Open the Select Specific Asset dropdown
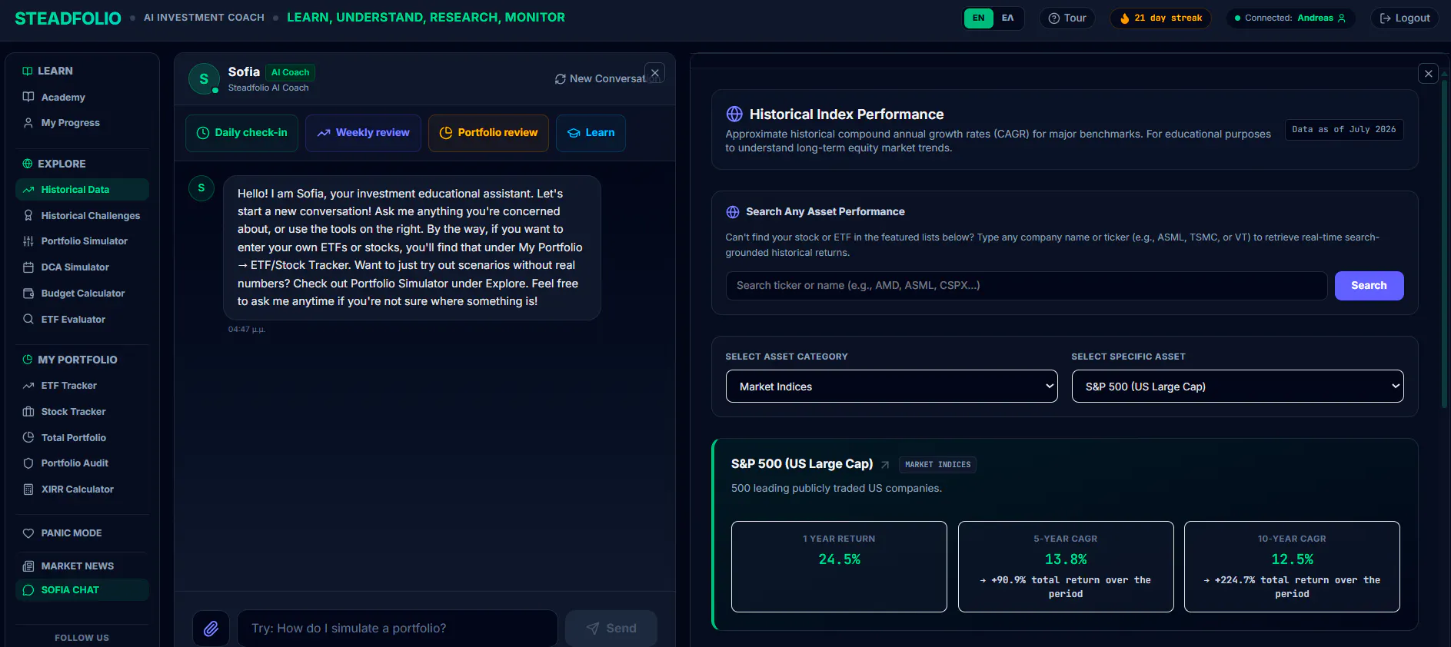 [1238, 387]
